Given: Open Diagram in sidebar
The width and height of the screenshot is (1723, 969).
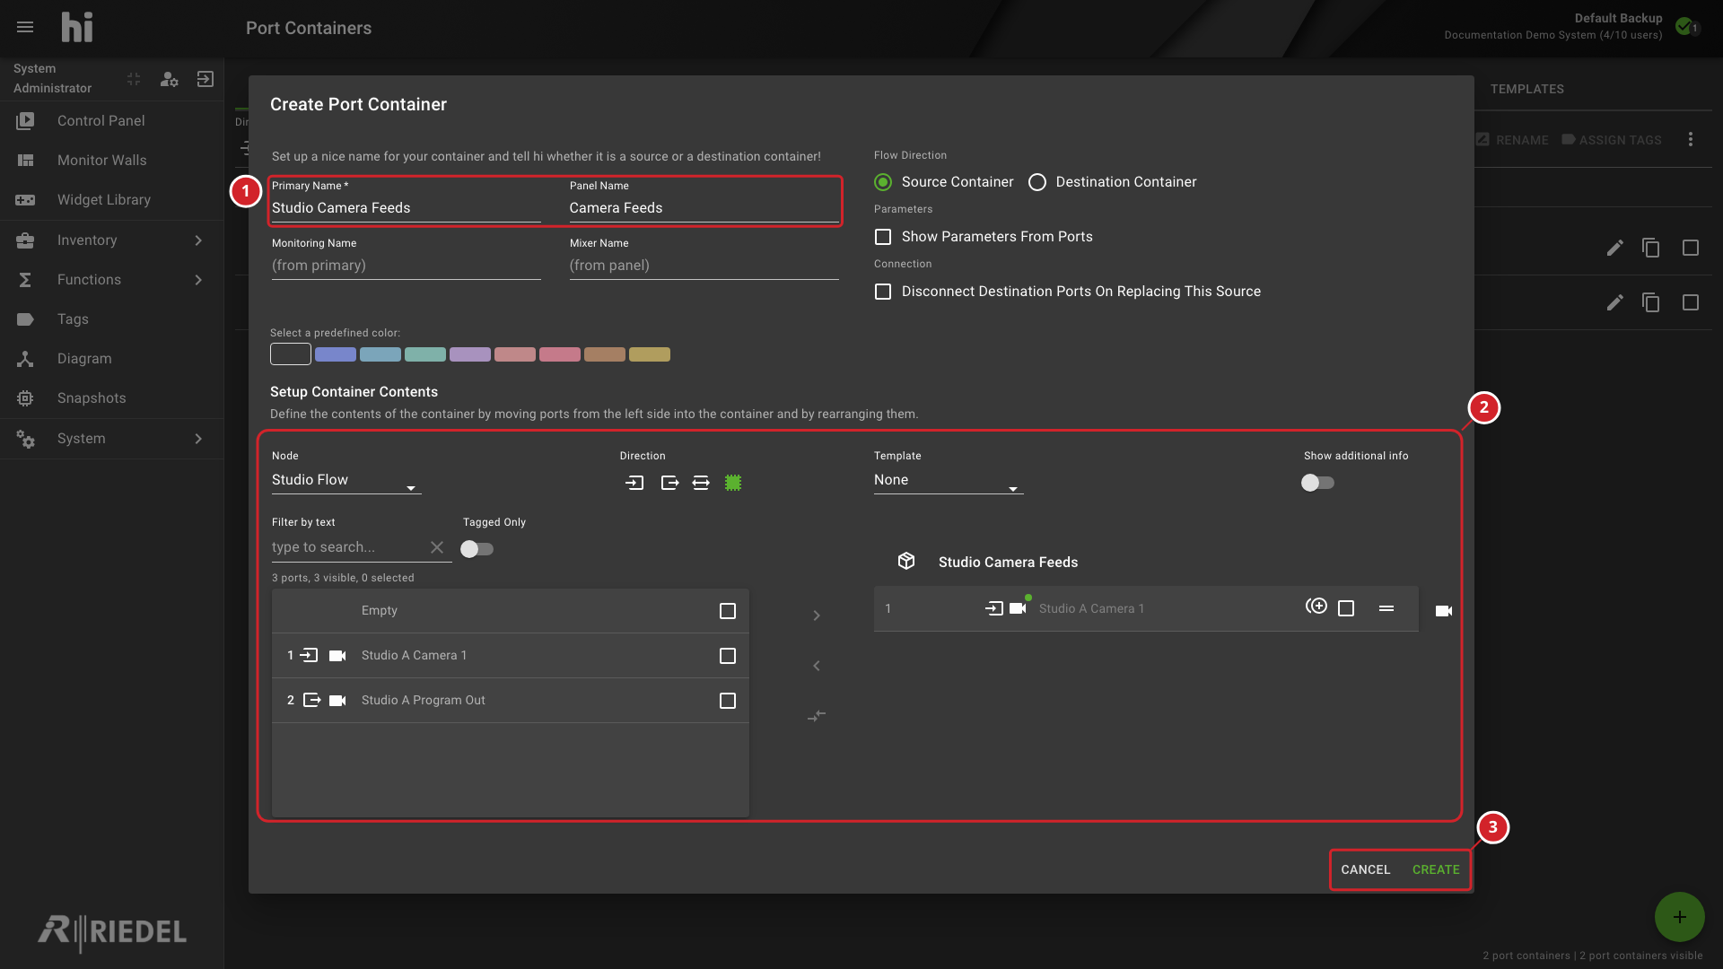Looking at the screenshot, I should pyautogui.click(x=111, y=359).
